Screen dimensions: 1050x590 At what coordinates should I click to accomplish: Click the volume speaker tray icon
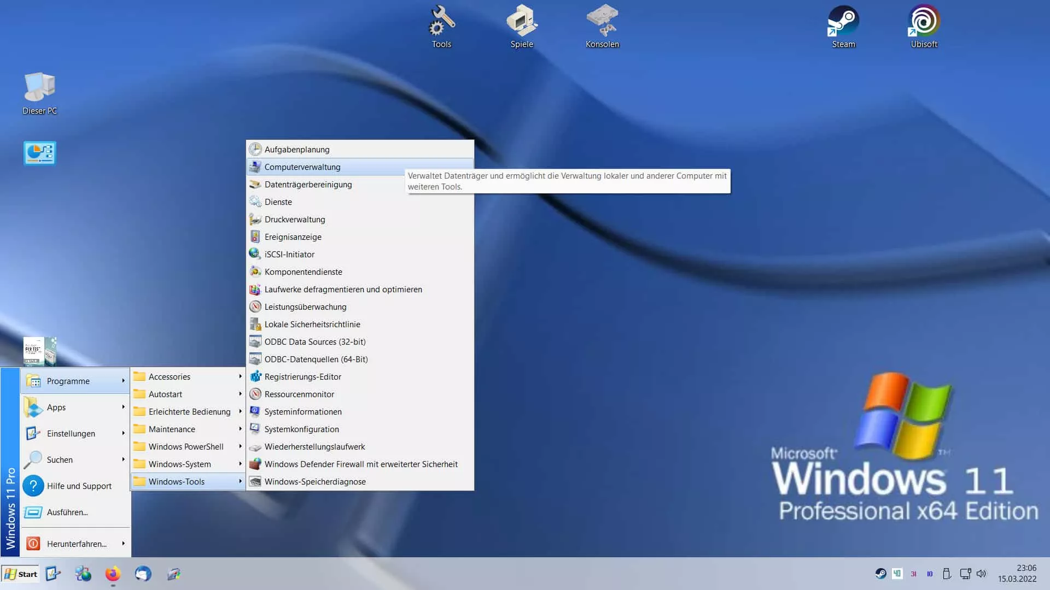point(981,574)
